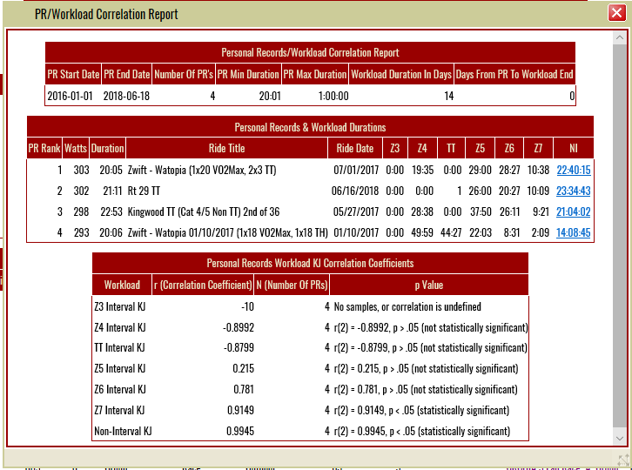Click the Ride Date column header

pos(354,148)
